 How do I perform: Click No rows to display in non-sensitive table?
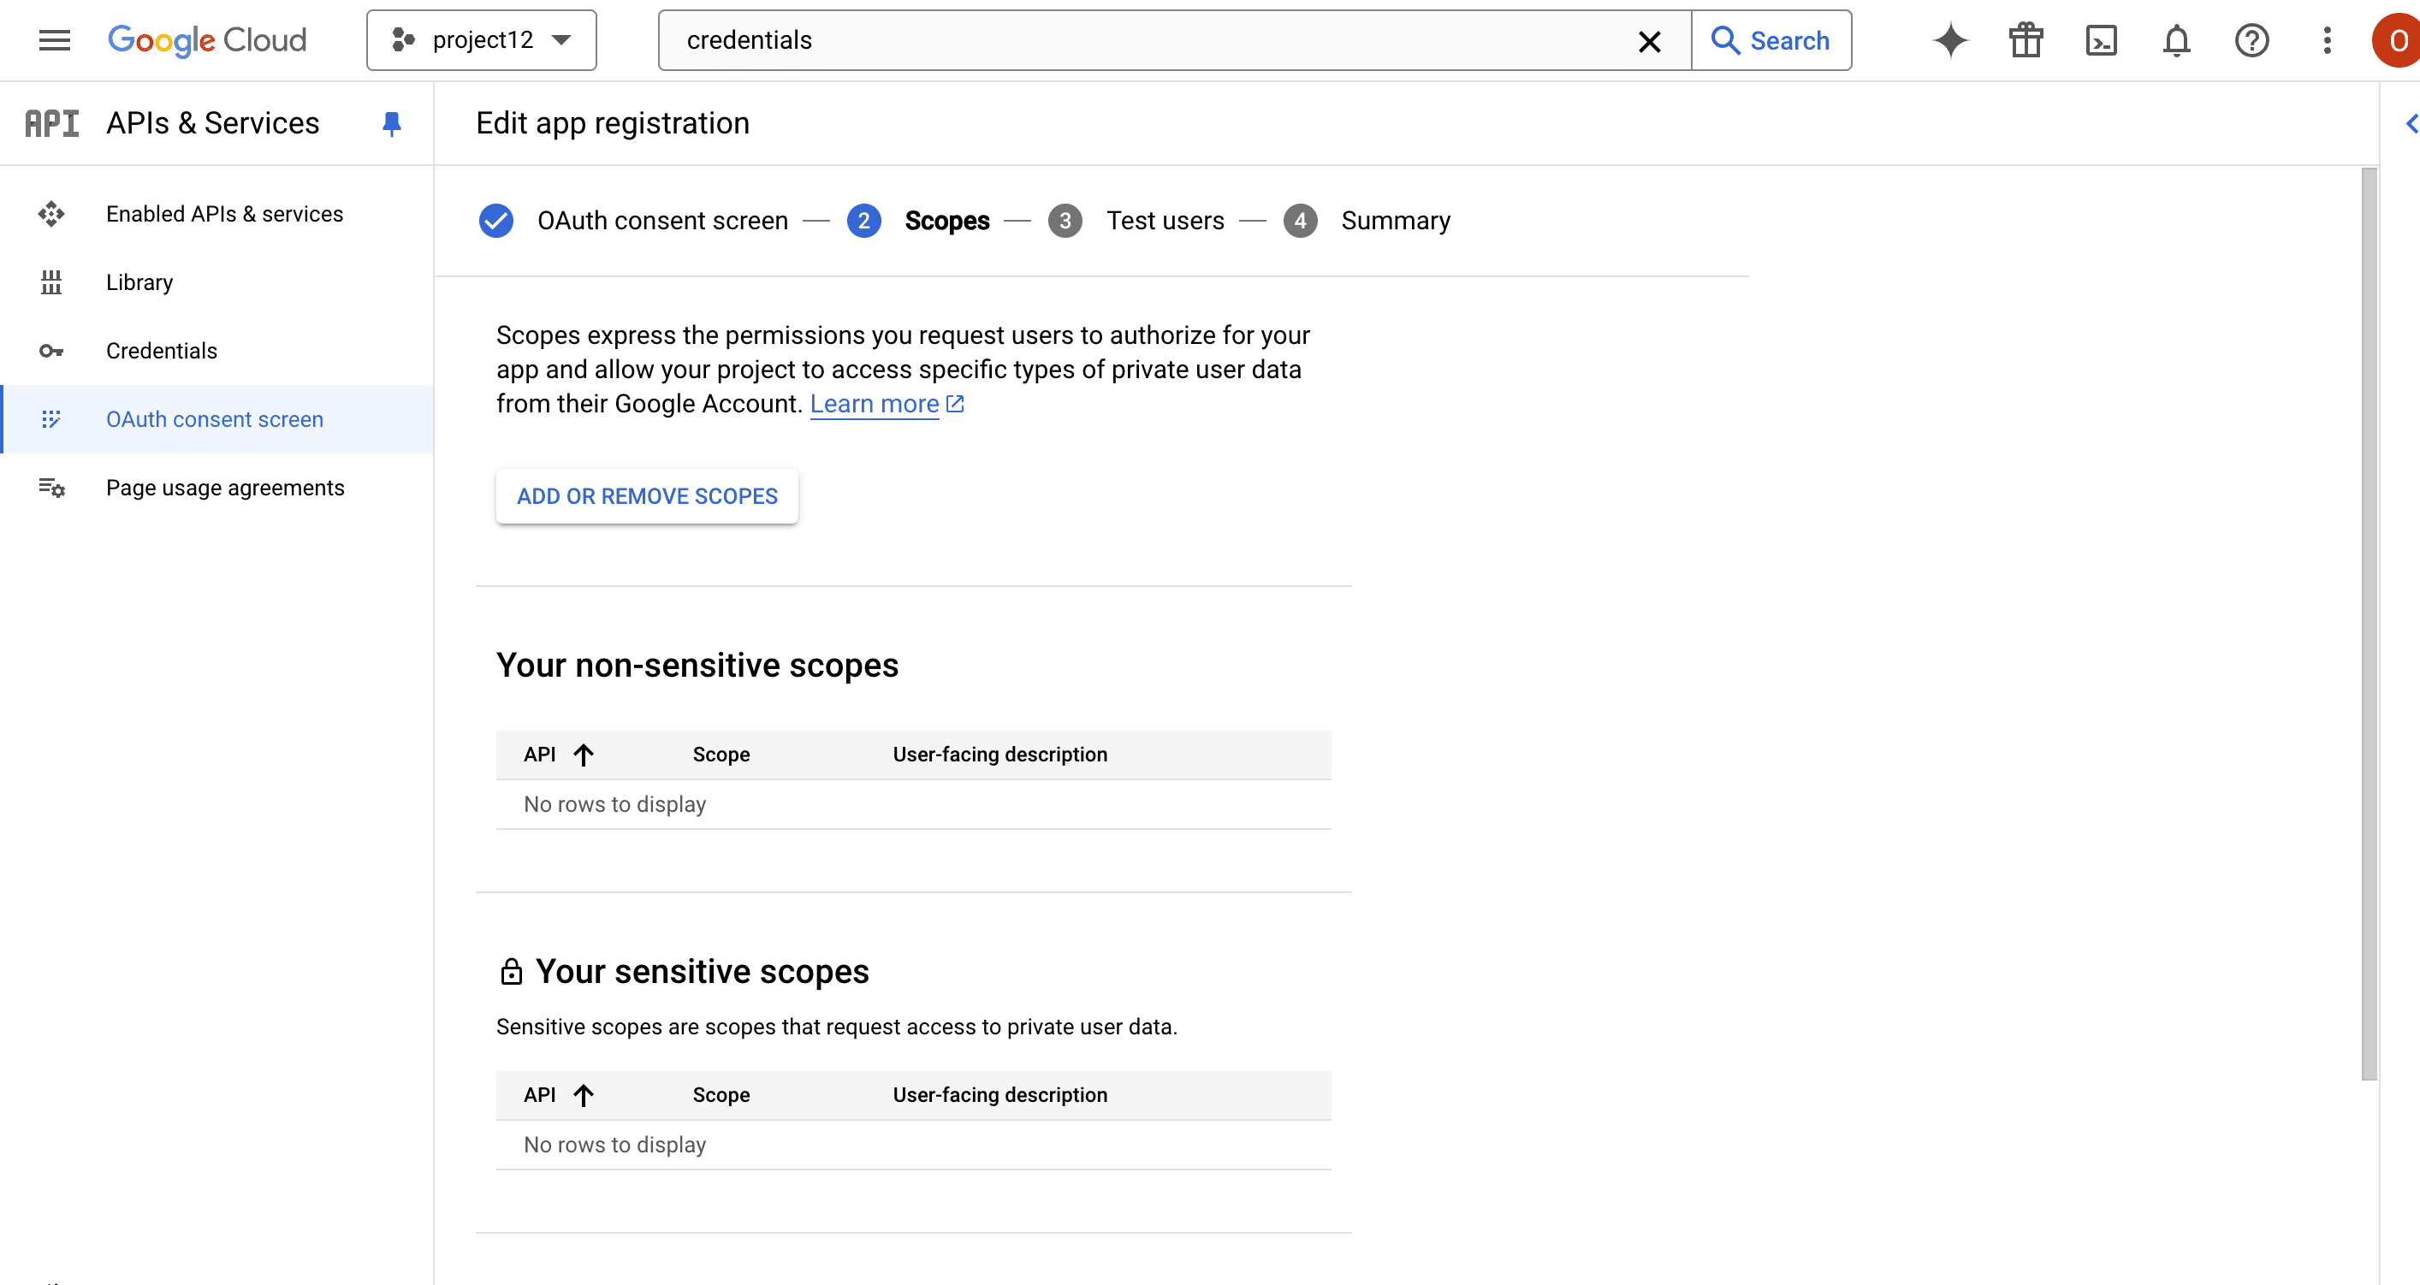615,805
